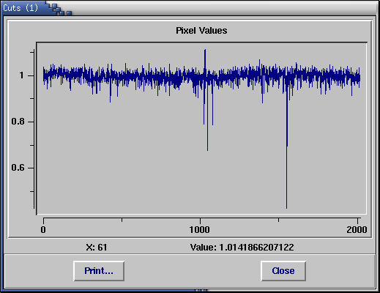Click the y-axis label 1
Screen dimensions: 380x293
(22, 75)
